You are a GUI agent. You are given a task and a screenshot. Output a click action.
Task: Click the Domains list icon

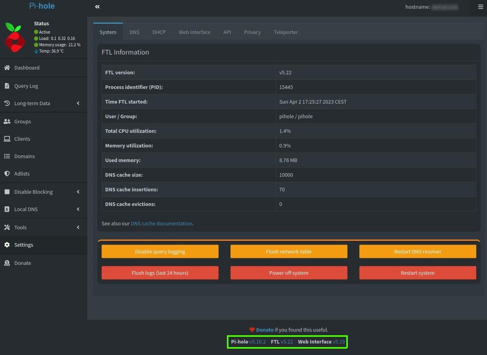click(x=7, y=156)
